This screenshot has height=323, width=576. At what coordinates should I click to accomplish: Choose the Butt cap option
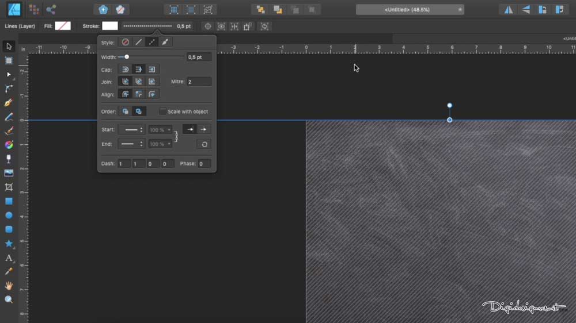pos(138,70)
